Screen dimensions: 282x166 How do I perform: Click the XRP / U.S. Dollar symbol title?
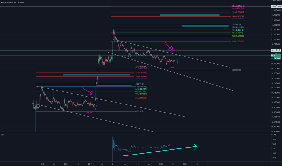(x=13, y=2)
